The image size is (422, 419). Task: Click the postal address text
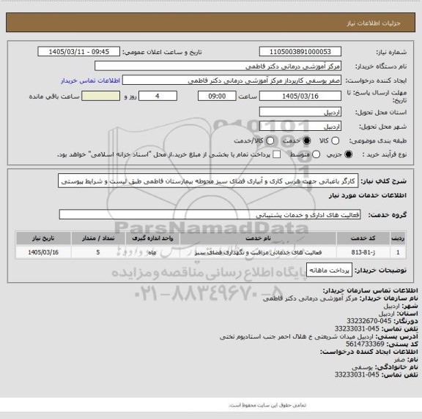pos(296,336)
